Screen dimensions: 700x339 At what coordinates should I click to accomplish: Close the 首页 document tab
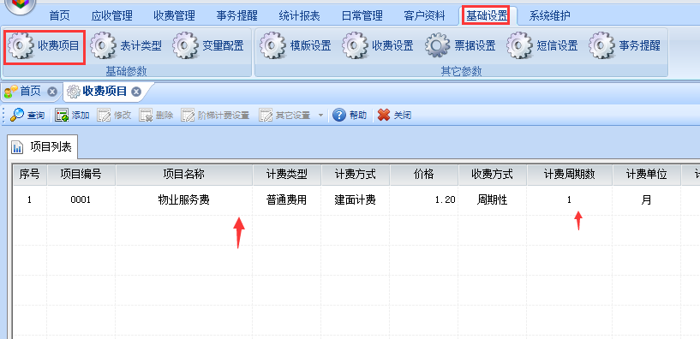52,92
